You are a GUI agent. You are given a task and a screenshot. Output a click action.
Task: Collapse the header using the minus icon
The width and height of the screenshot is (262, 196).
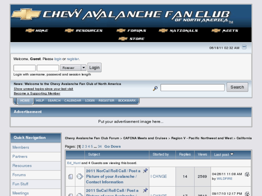pos(244,47)
